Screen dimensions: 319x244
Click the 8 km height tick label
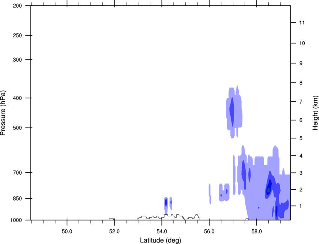(x=301, y=83)
